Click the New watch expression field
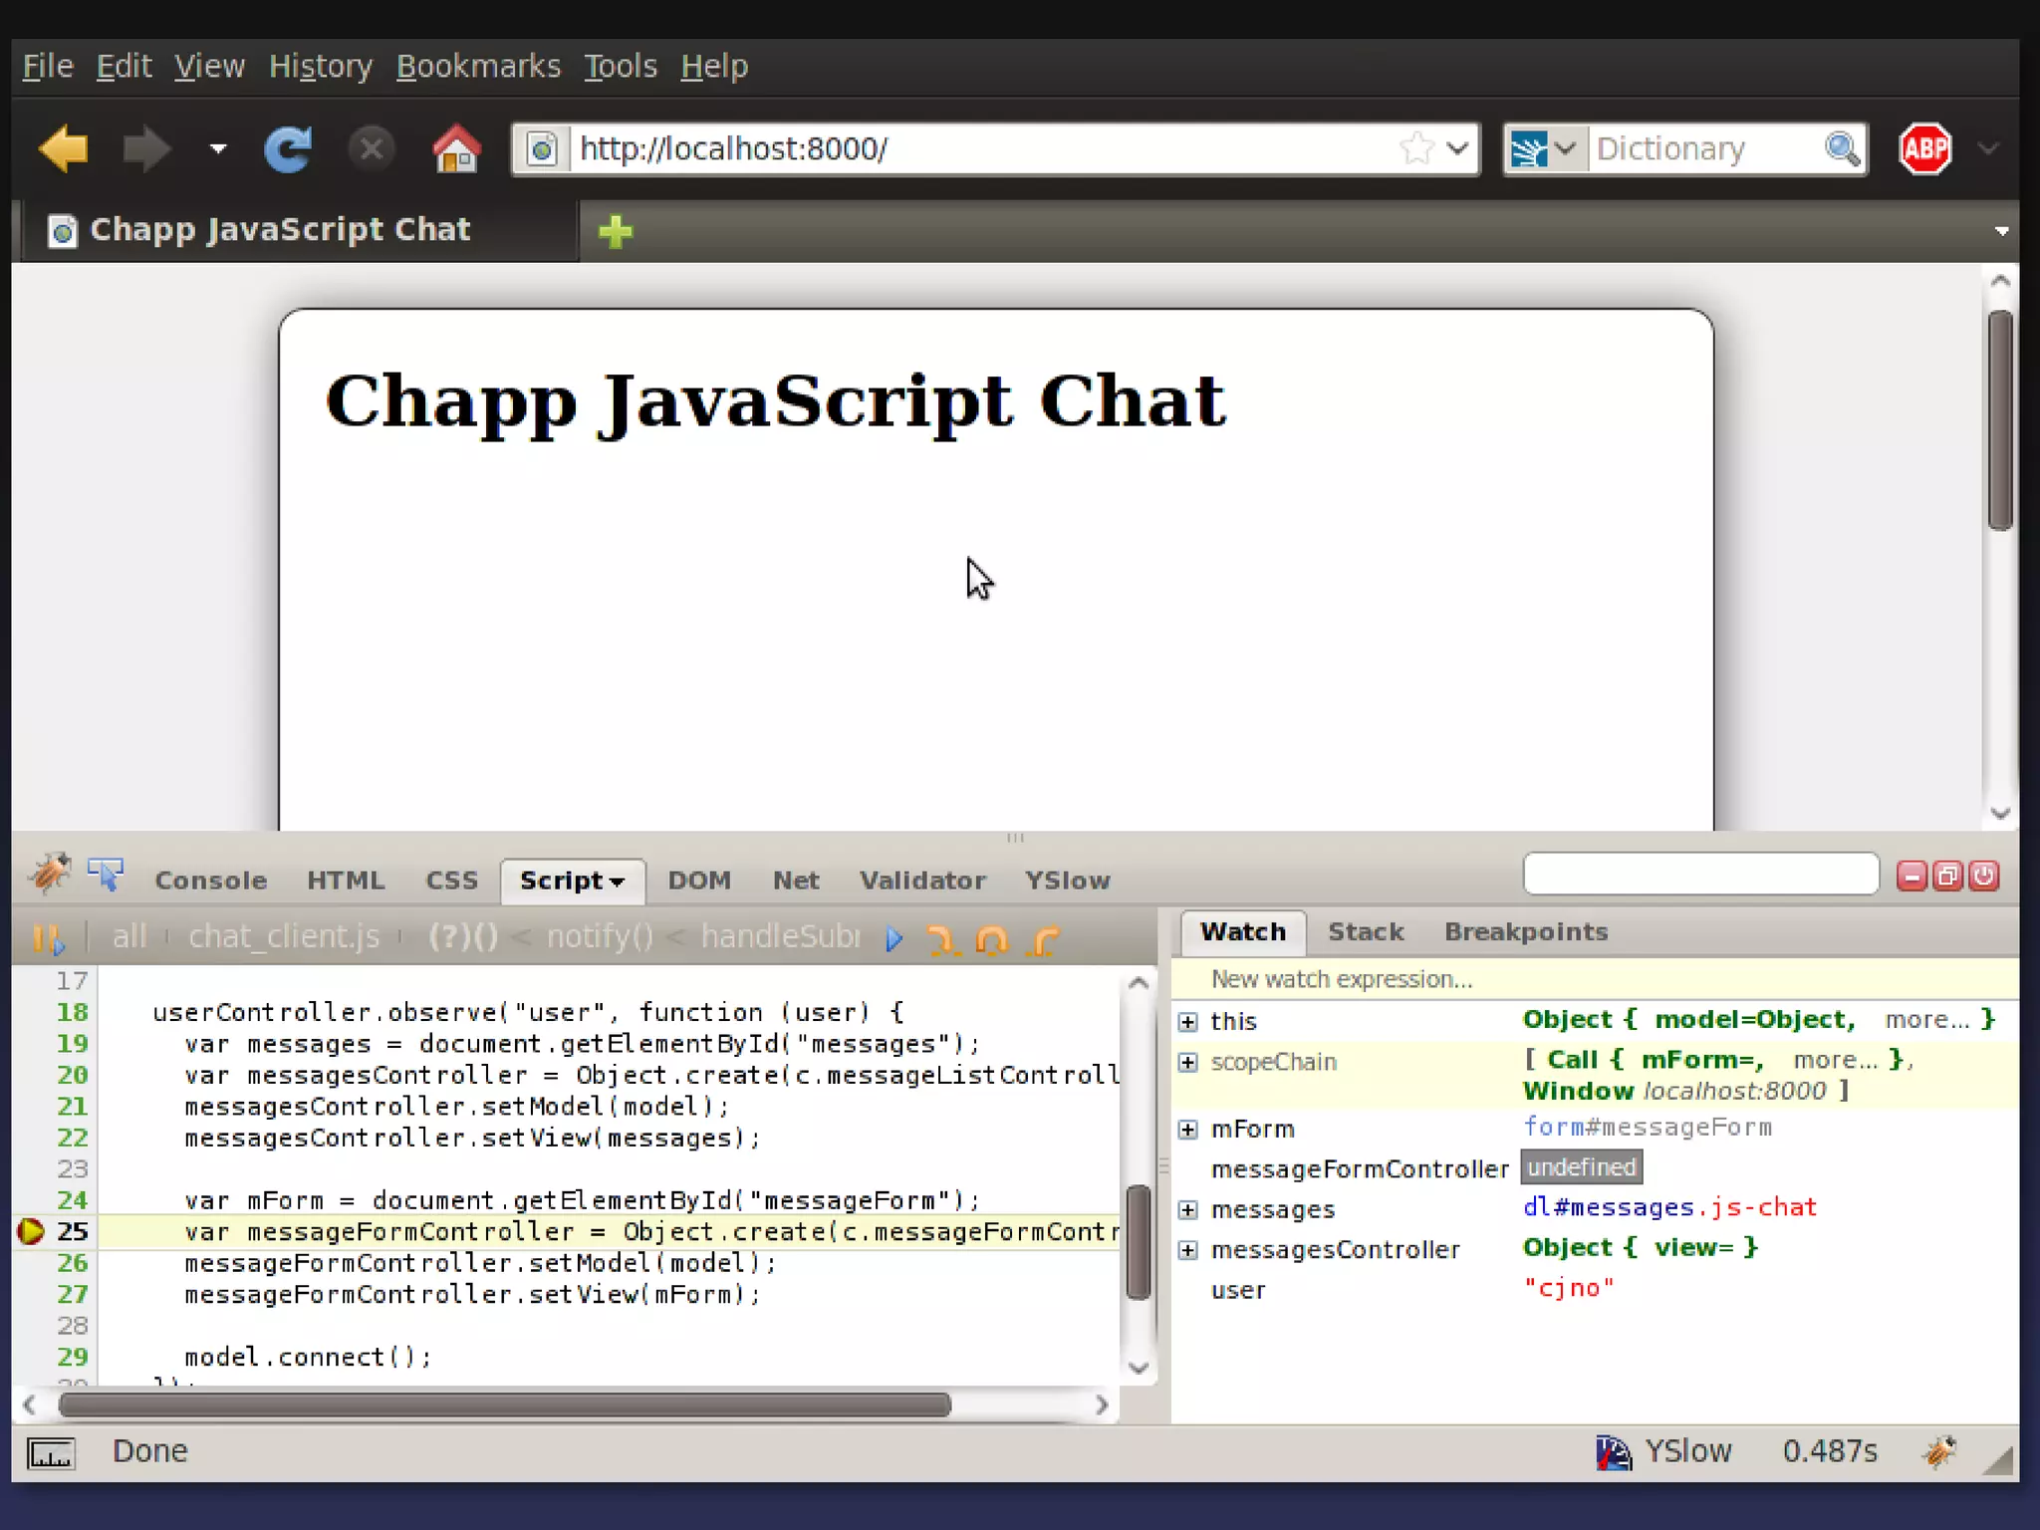 [1341, 979]
